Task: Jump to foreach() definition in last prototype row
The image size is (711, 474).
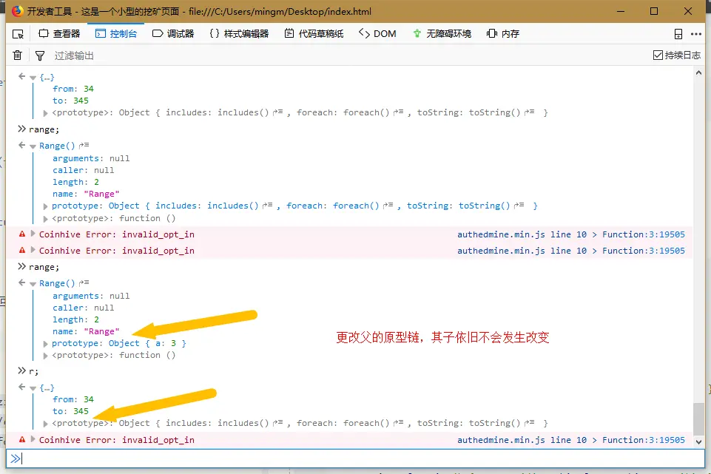Action: [398, 423]
